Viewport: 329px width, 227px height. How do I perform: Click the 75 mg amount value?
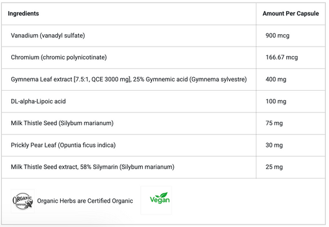click(274, 123)
